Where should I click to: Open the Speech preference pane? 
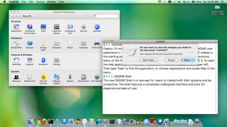coord(70,78)
